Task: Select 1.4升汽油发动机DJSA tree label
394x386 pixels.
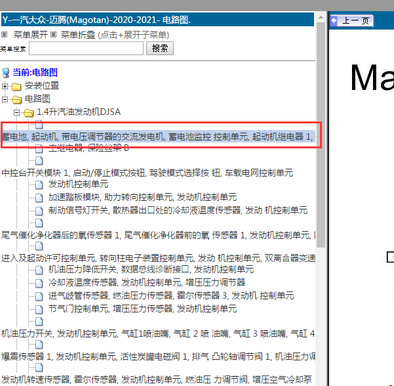Action: tap(79, 112)
